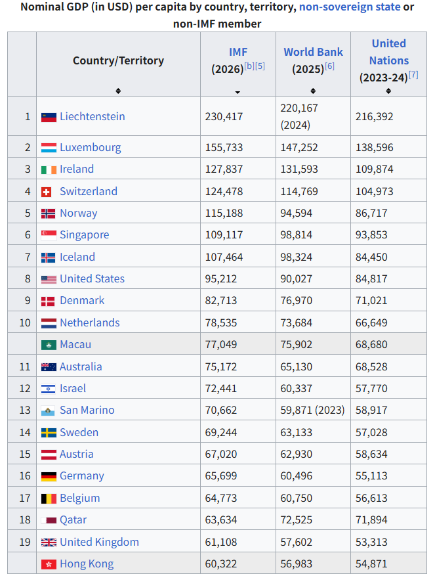433x574 pixels.
Task: Click the Belgium flag icon
Action: point(49,498)
